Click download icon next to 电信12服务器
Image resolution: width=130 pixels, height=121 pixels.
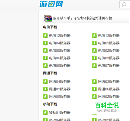tap(45, 36)
